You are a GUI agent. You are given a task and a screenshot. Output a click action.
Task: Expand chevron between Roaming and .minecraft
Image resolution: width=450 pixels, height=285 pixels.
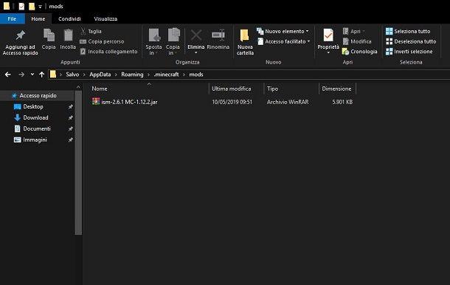[x=148, y=75]
